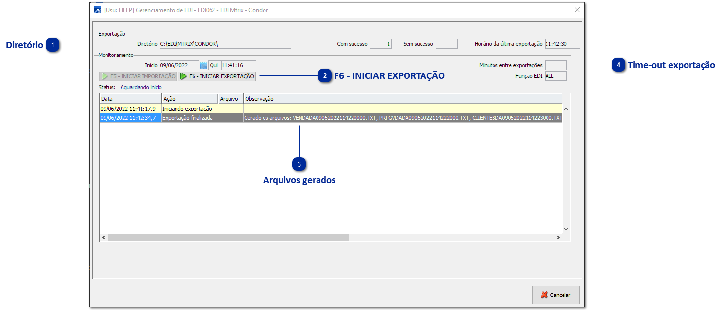Viewport: 723px width, 315px height.
Task: Click inside the Função EDI field showing ALL
Action: (557, 76)
